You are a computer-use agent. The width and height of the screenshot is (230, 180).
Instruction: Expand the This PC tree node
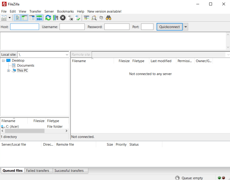pos(9,70)
